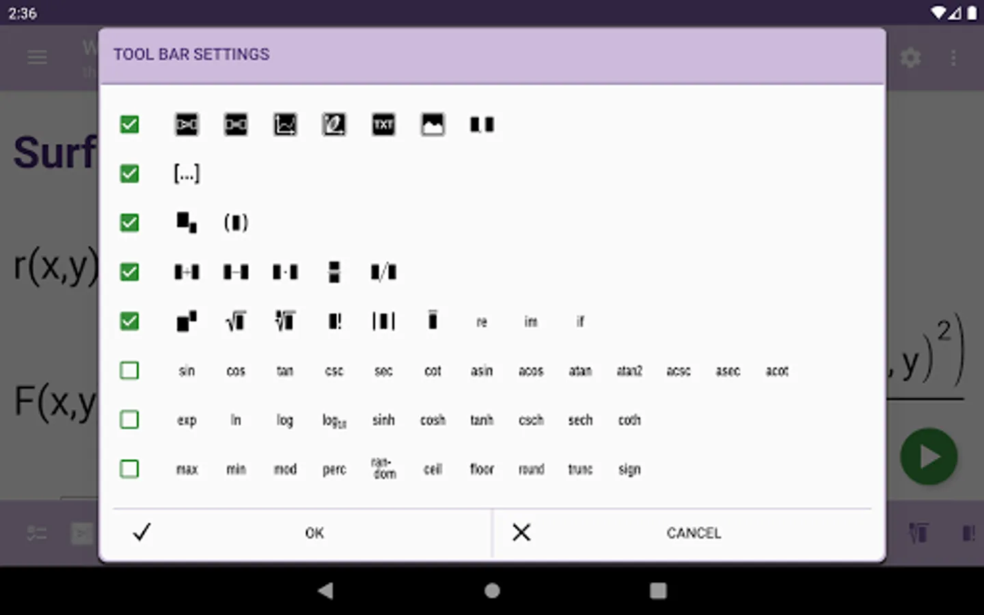Viewport: 984px width, 615px height.
Task: Pick the atan2 function
Action: pos(629,370)
